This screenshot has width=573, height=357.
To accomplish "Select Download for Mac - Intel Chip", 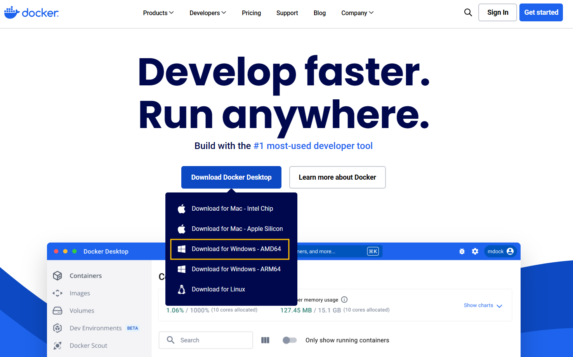I will [x=231, y=209].
